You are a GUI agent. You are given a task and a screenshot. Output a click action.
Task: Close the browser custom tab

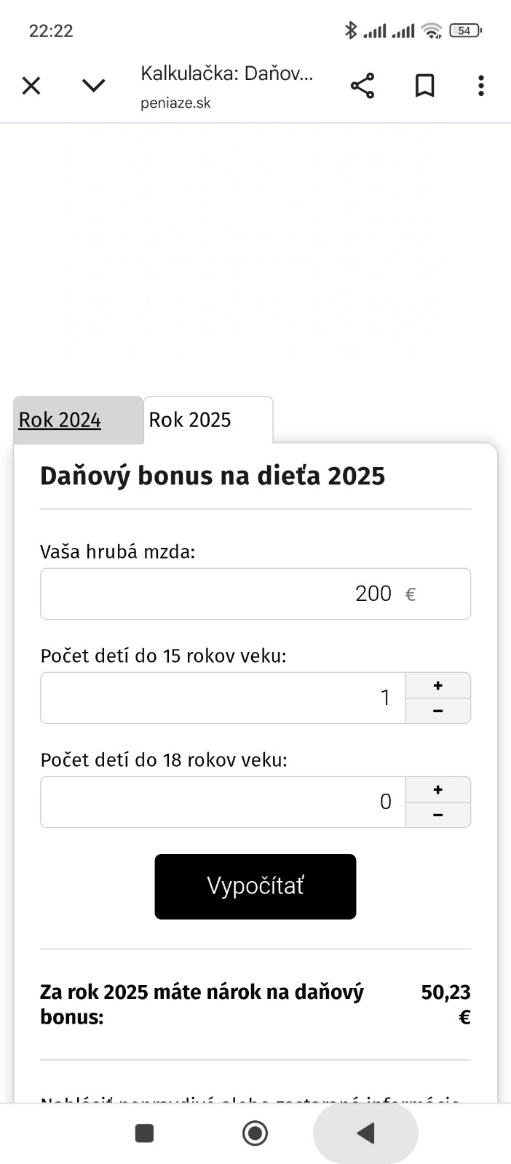coord(31,86)
